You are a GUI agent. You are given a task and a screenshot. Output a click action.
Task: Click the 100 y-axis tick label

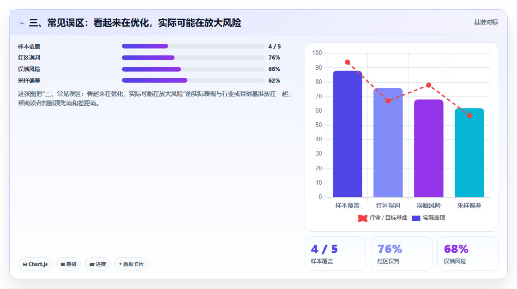coord(317,53)
